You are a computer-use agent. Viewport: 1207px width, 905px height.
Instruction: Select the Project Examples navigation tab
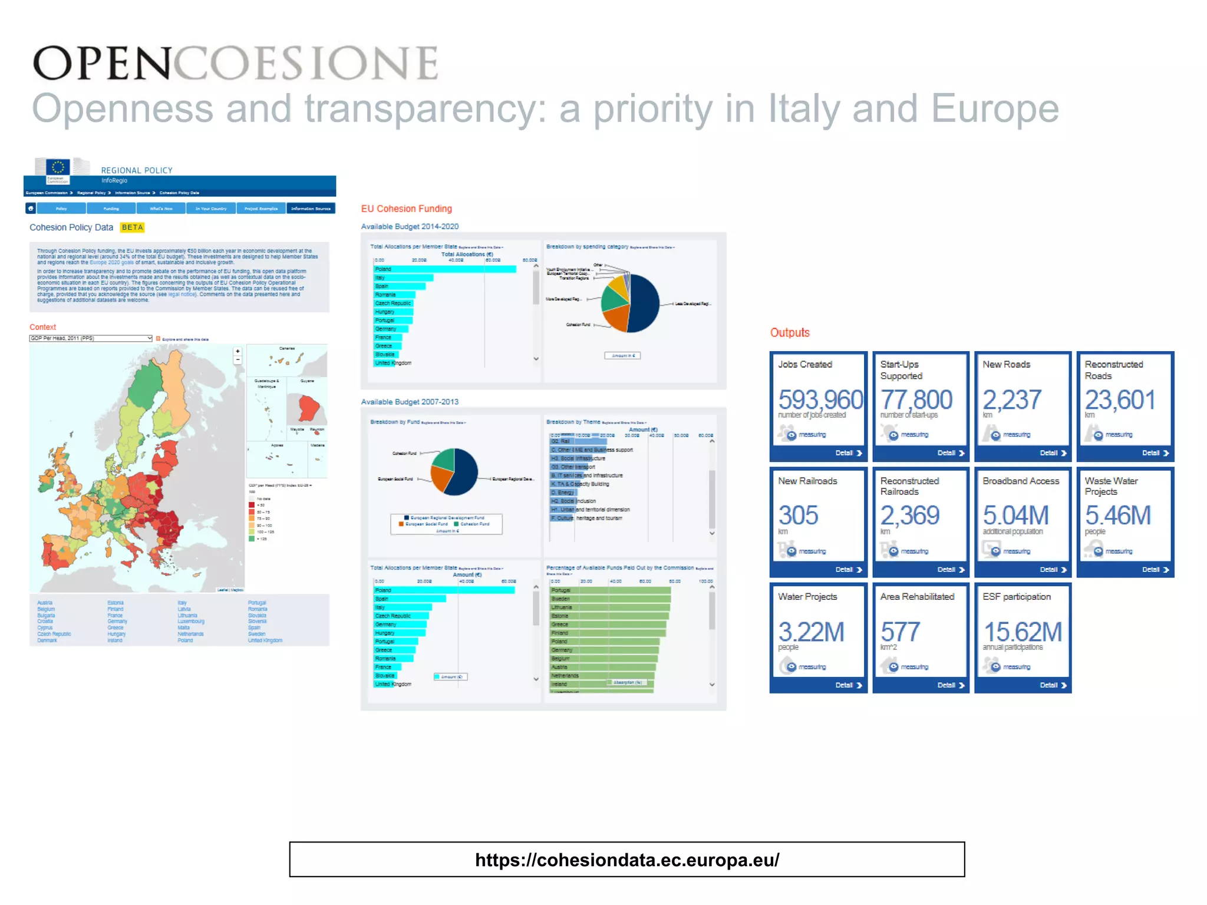[261, 209]
